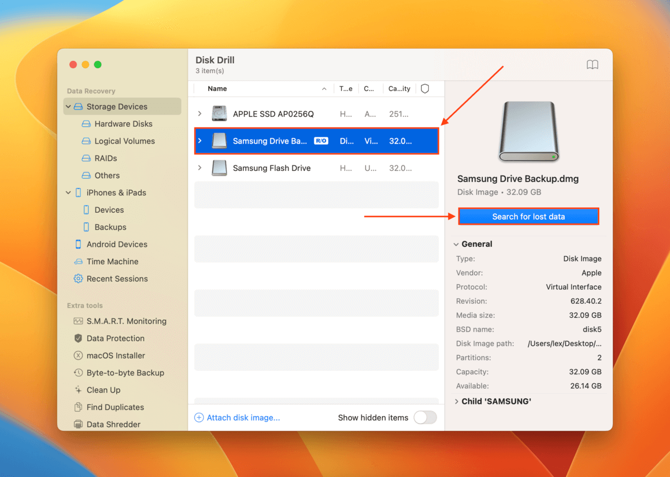Click the Devices phone icon
Viewport: 670px width, 477px height.
86,210
